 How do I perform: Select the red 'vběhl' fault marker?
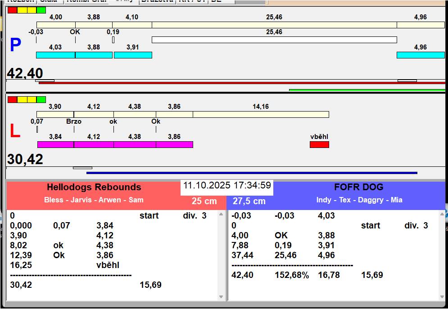click(x=319, y=144)
